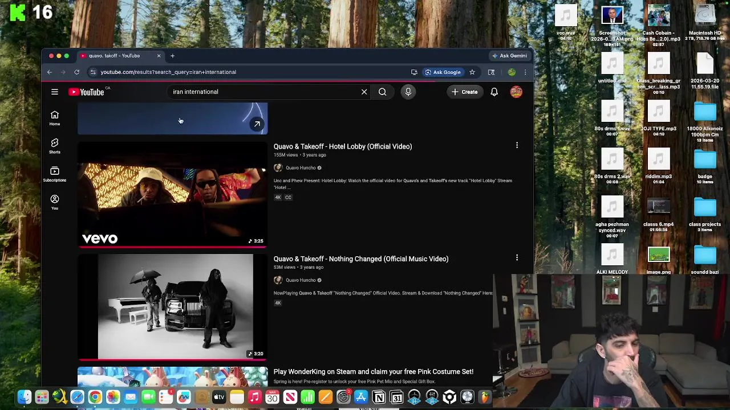The width and height of the screenshot is (730, 410).
Task: Open the external-link arrow on the top ad thumbnail
Action: tap(257, 124)
